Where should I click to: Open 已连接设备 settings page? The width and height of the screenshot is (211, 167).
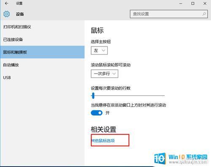pos(42,39)
